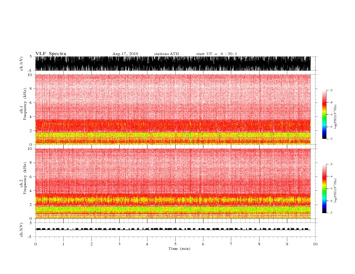Click the "ch.1(V)" axis label
This screenshot has height=274, width=355.
point(22,64)
